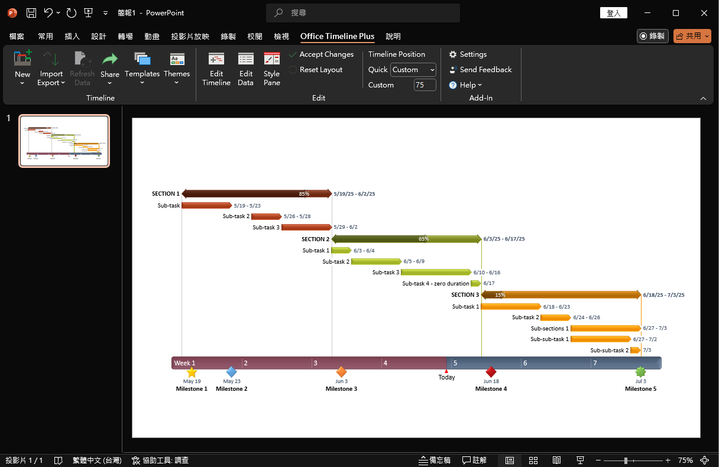This screenshot has height=467, width=719.
Task: Select Sub-task 4 zero duration bar
Action: [x=476, y=283]
